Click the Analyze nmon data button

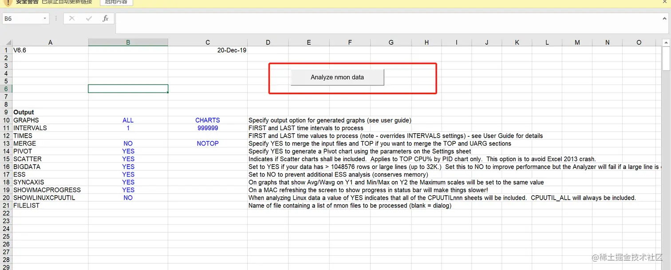337,77
